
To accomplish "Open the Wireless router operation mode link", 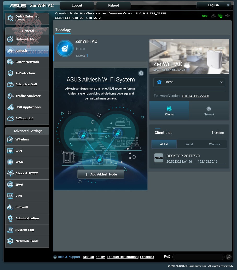I will point(93,13).
